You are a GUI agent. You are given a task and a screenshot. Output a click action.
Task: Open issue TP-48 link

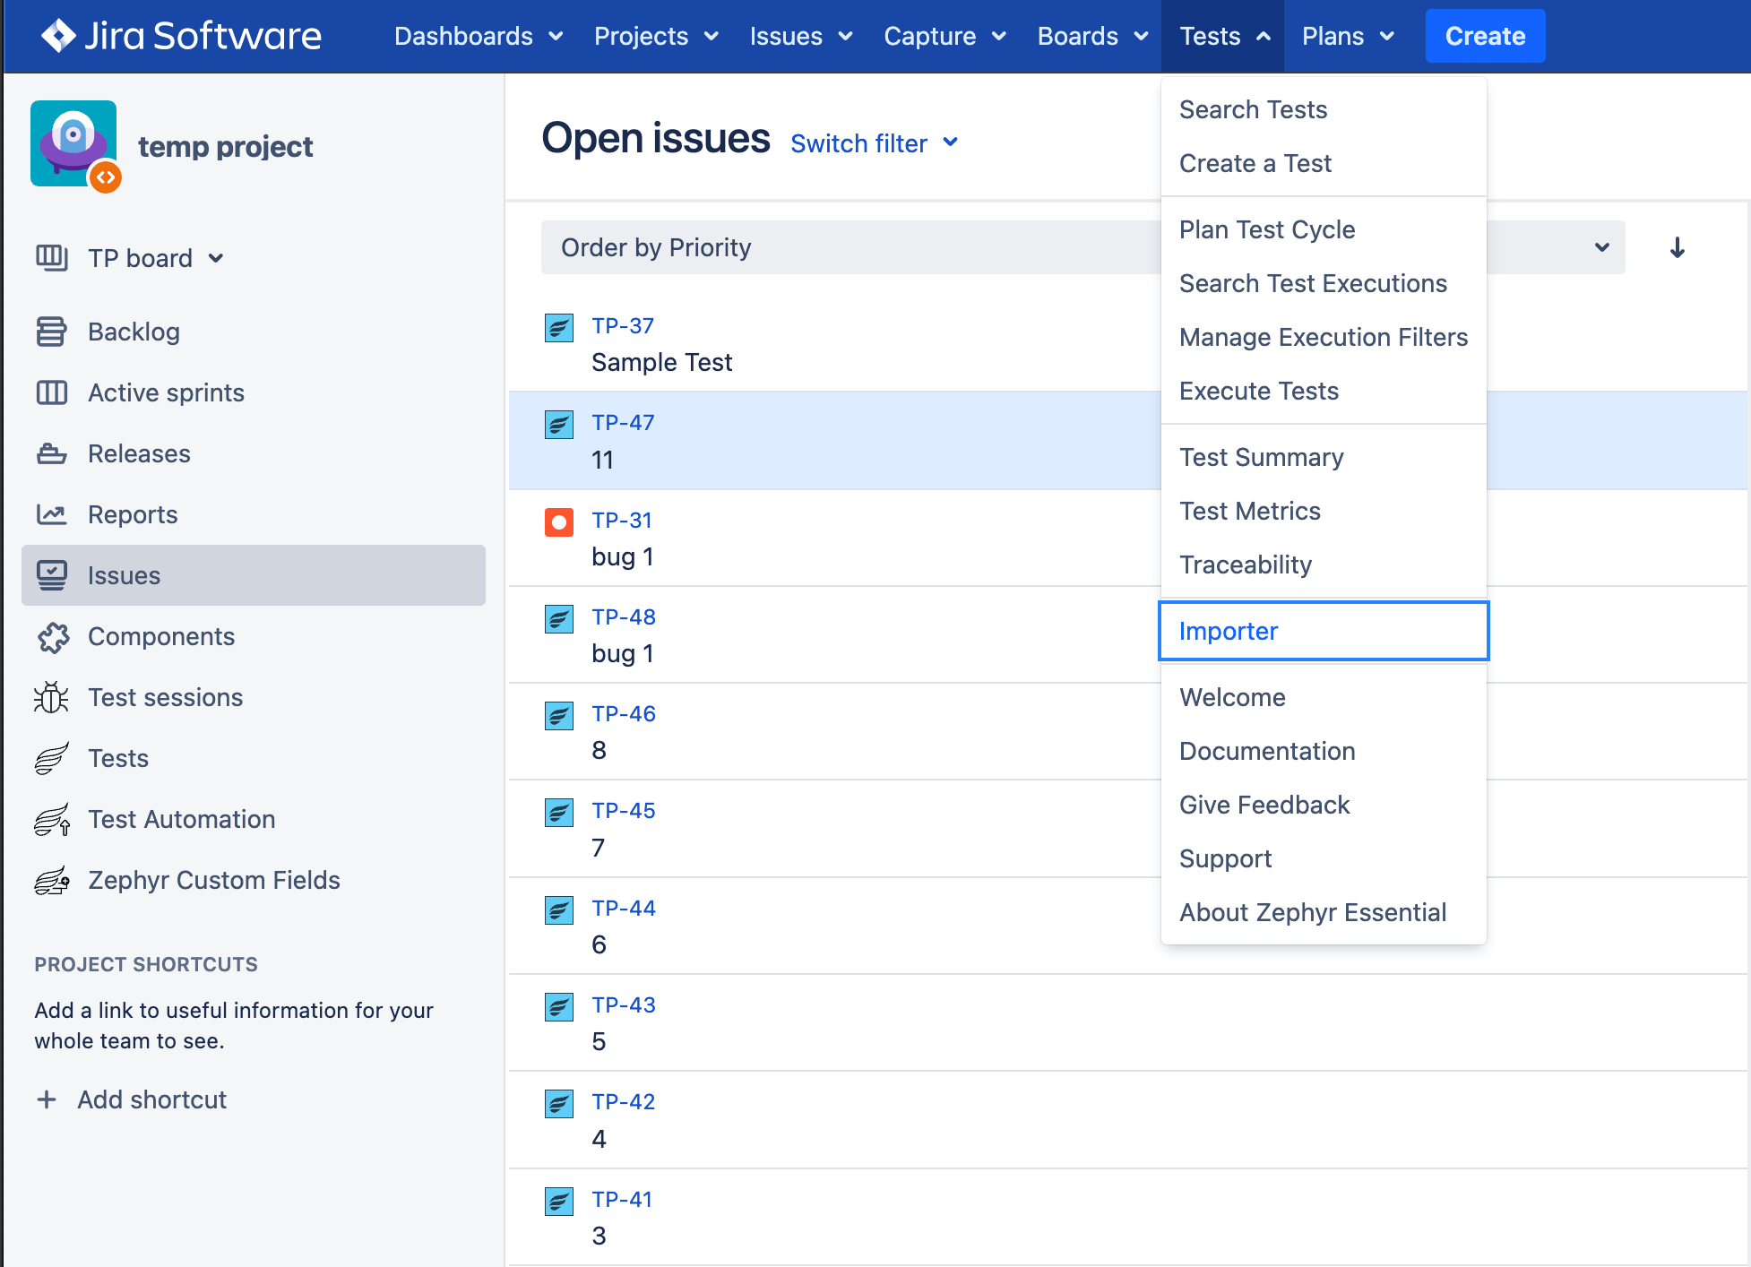tap(622, 616)
